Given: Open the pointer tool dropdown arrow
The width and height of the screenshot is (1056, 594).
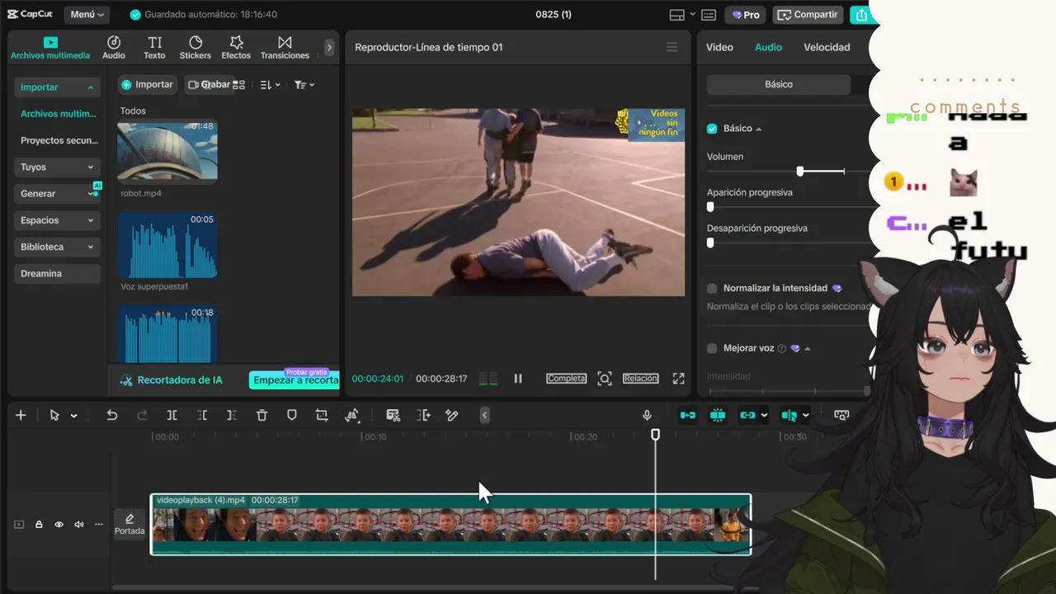Looking at the screenshot, I should tap(73, 416).
